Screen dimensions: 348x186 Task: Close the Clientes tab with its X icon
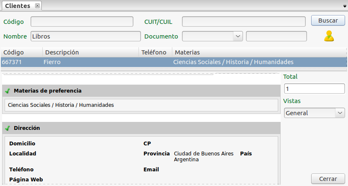point(38,6)
